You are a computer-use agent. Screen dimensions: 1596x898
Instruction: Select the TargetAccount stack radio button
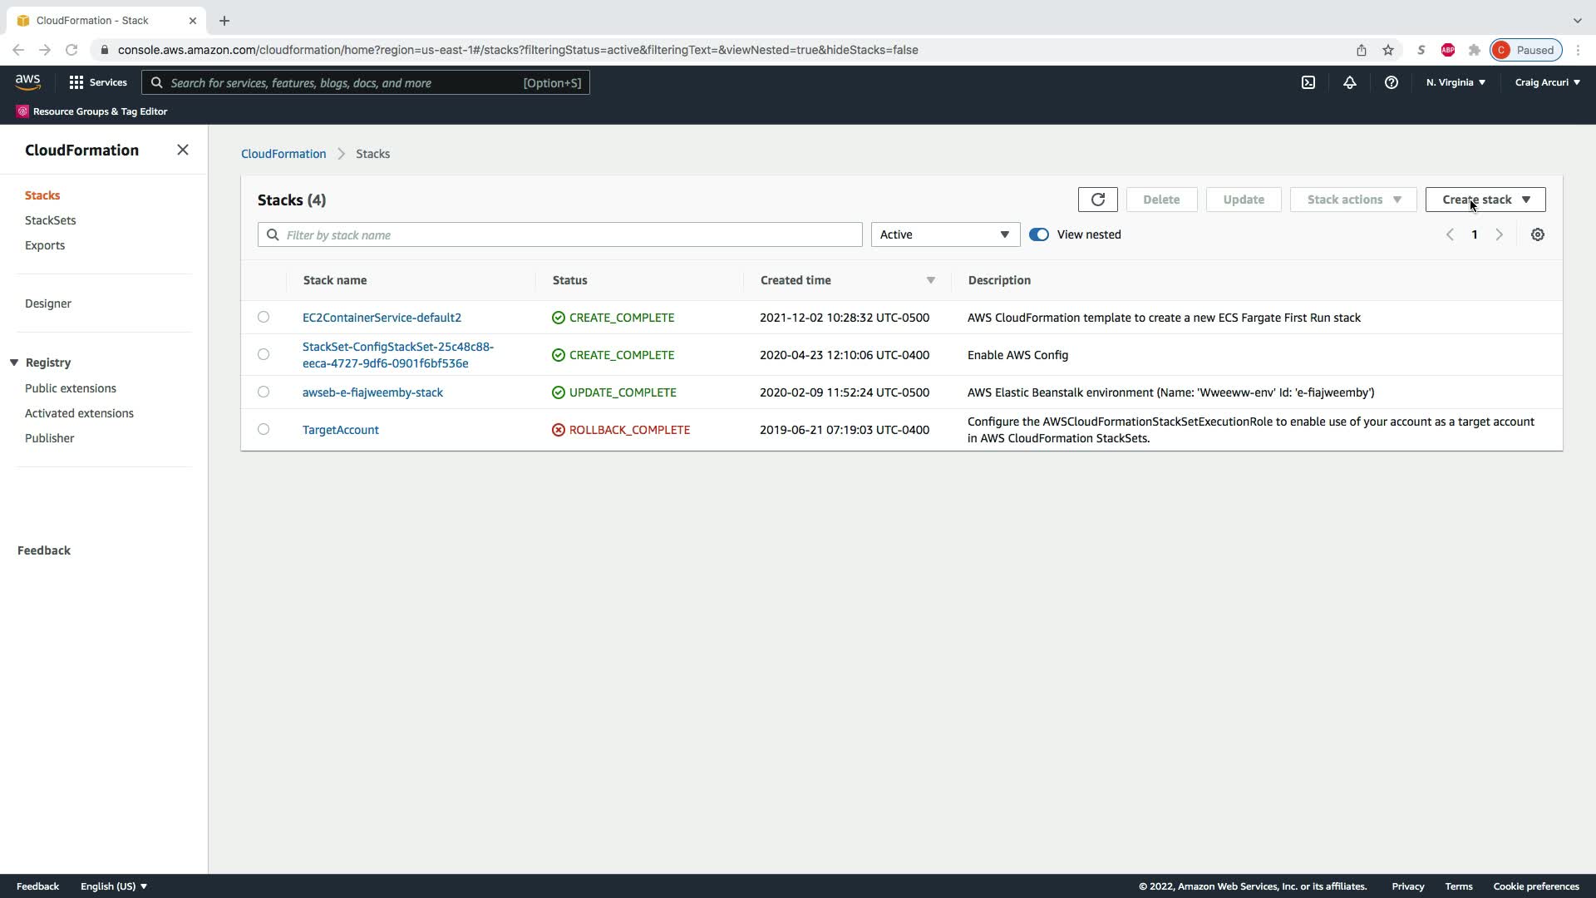point(264,429)
